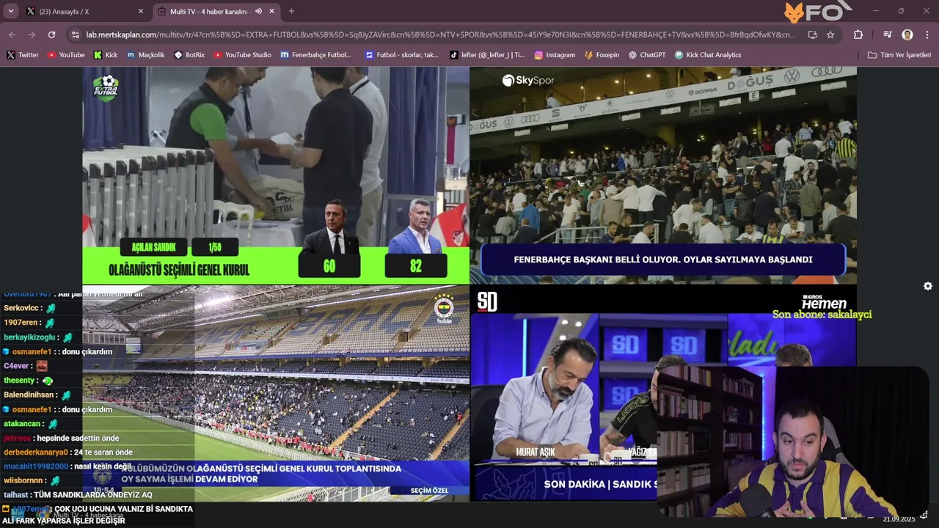
Task: Open the Chrome three-dot menu
Action: 927,34
